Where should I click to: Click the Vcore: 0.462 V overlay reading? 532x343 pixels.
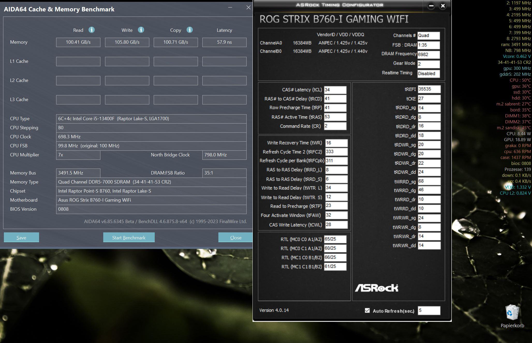point(517,56)
